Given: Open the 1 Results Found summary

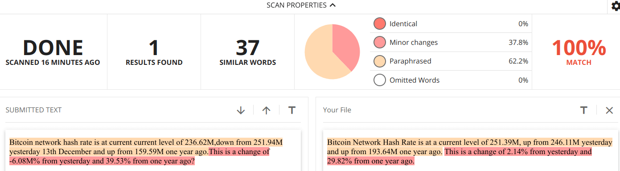Looking at the screenshot, I should tap(154, 52).
